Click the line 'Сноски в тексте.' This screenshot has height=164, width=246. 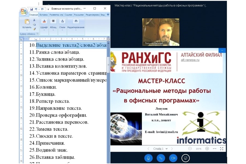pyautogui.click(x=55, y=136)
